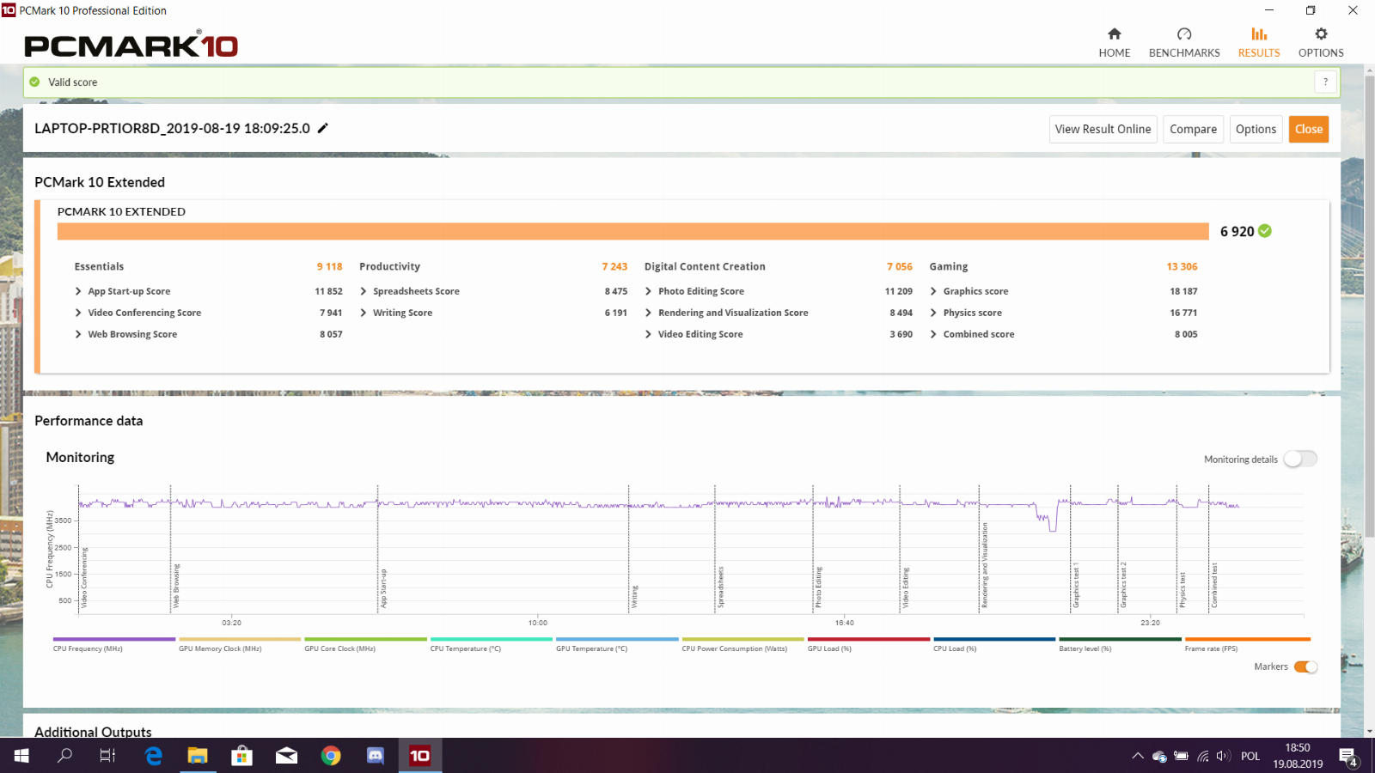Click the OneDrive cloud tray icon
This screenshot has width=1375, height=773.
click(1159, 757)
